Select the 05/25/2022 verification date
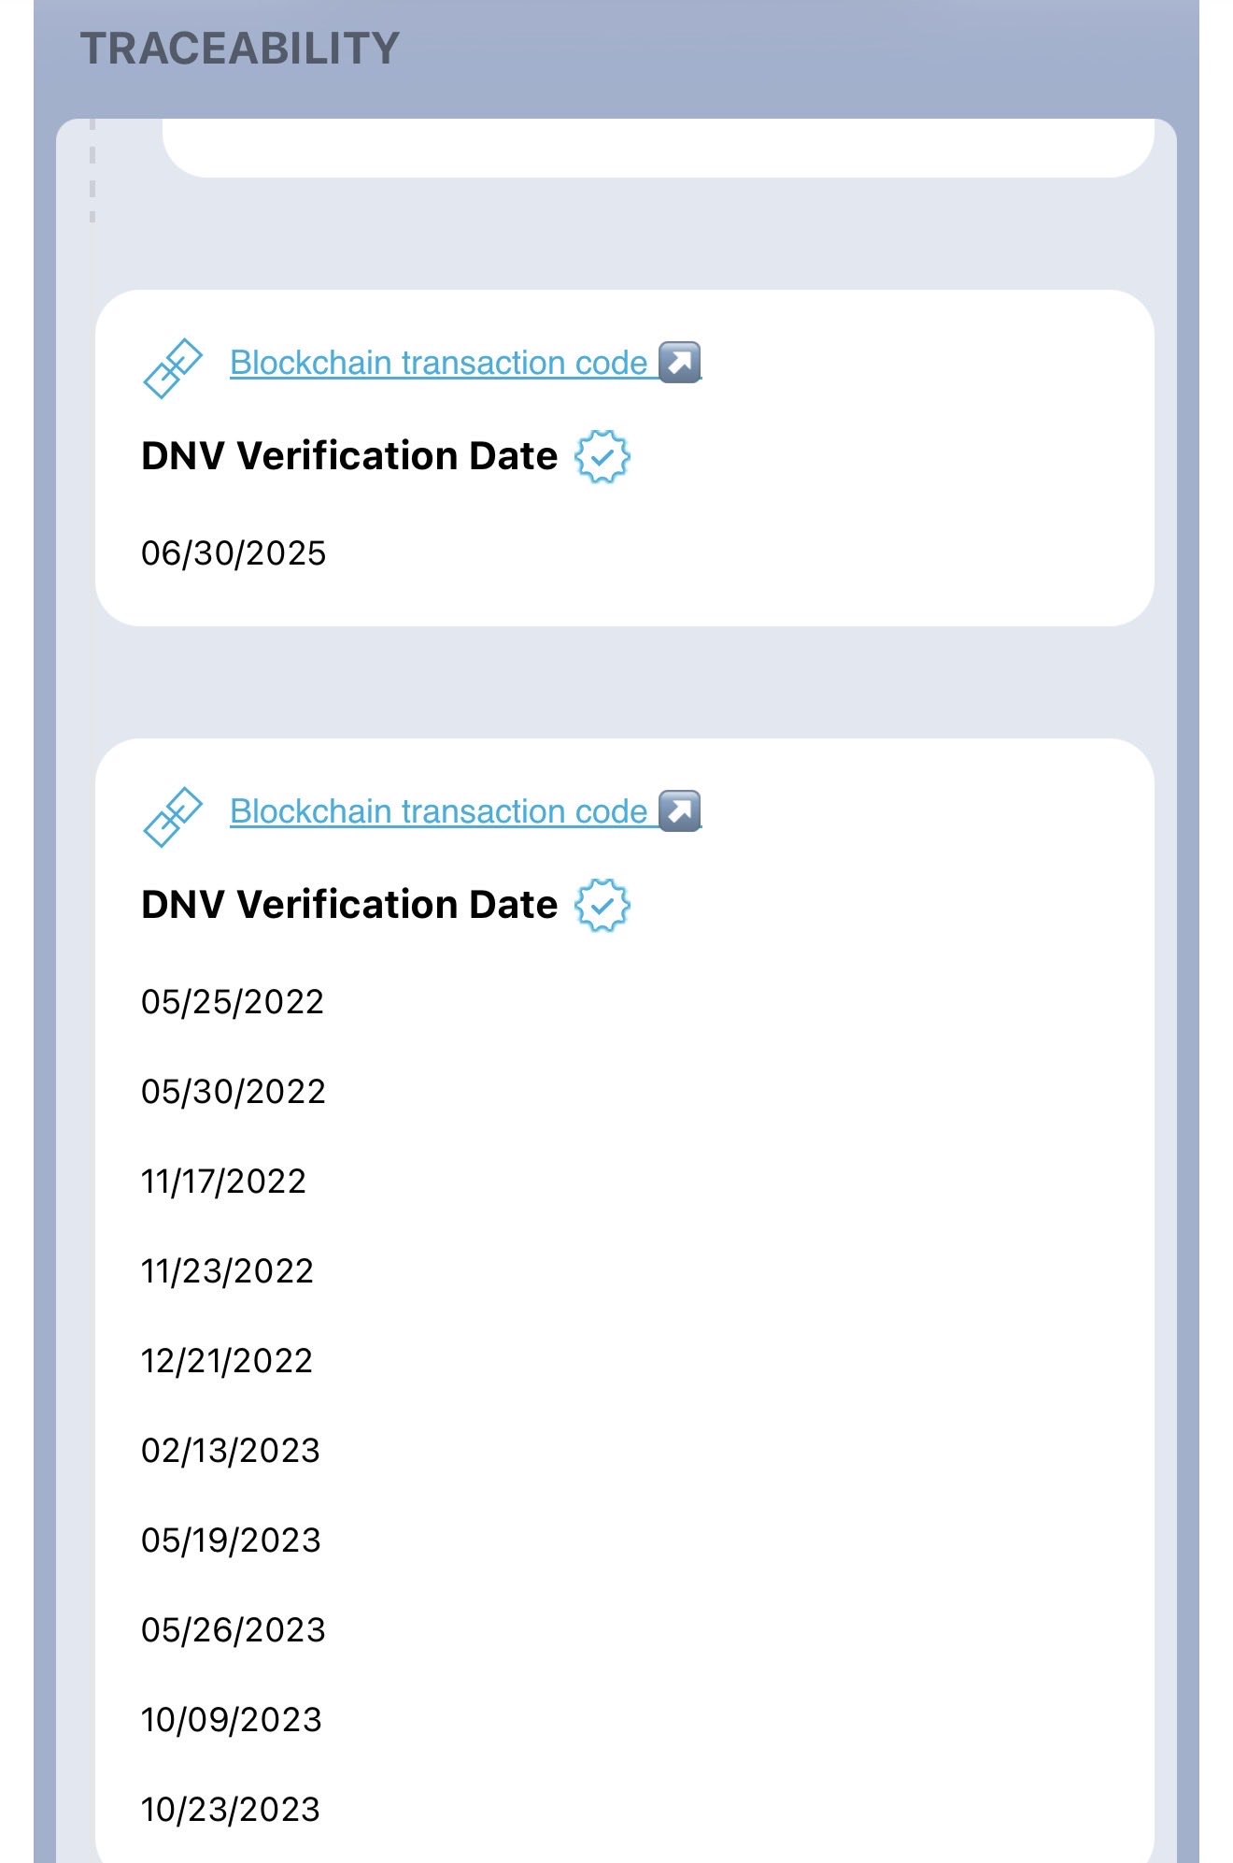Screen dimensions: 1233x1863 233,1002
